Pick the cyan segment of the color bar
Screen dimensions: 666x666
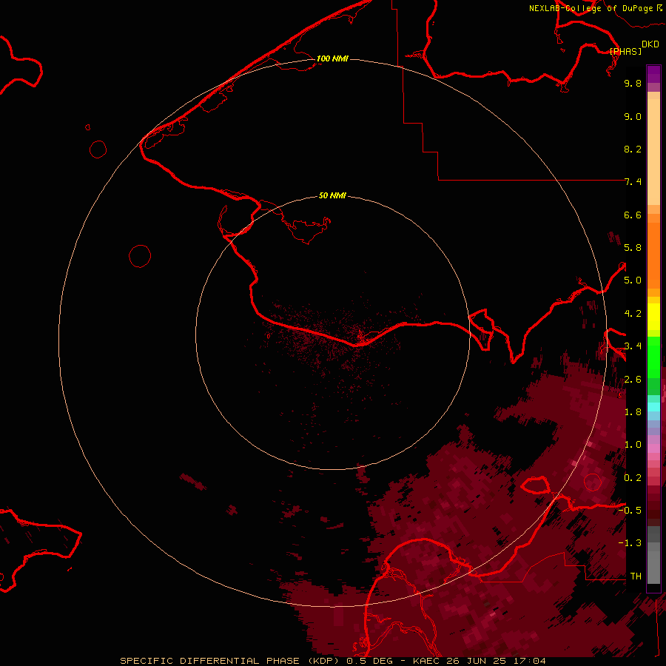(x=653, y=406)
